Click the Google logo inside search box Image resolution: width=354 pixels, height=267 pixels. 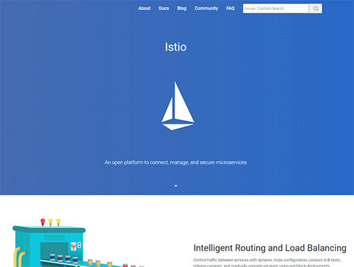(x=249, y=9)
